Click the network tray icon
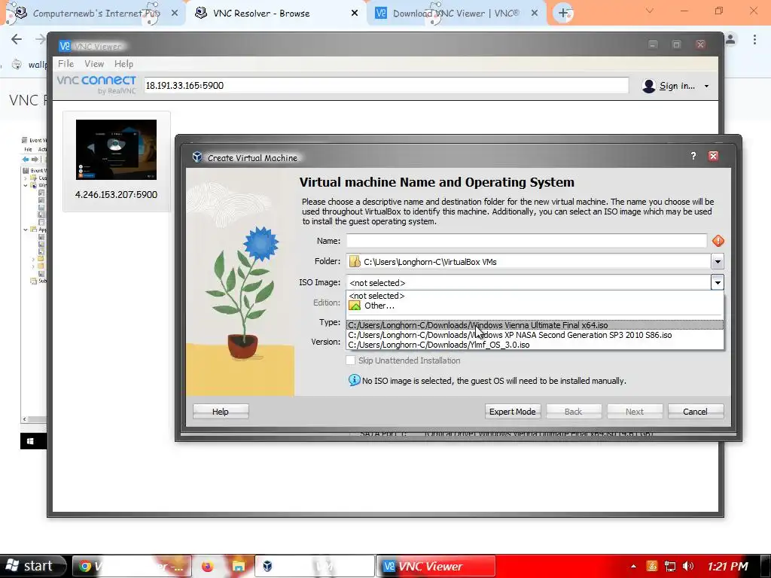The height and width of the screenshot is (578, 771). point(669,566)
